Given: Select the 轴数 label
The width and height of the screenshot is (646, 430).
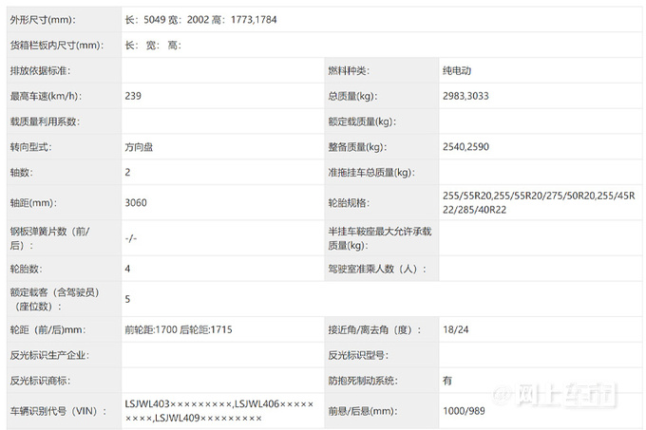Looking at the screenshot, I should coord(22,173).
